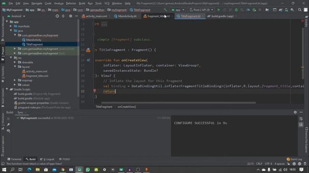Viewport: 309px width, 173px height.
Task: Expand the drawable folder
Action: click(15, 62)
